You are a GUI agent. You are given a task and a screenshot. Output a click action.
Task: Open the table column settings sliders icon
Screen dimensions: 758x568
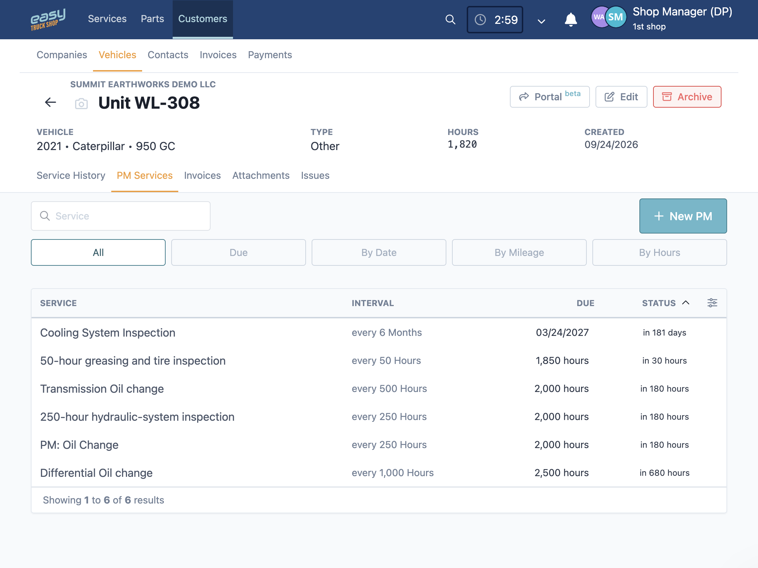pyautogui.click(x=712, y=303)
